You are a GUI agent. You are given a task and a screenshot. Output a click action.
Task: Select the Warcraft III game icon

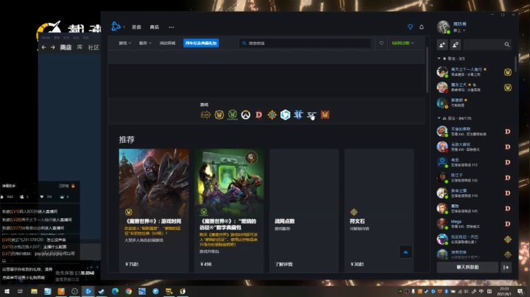[x=325, y=115]
